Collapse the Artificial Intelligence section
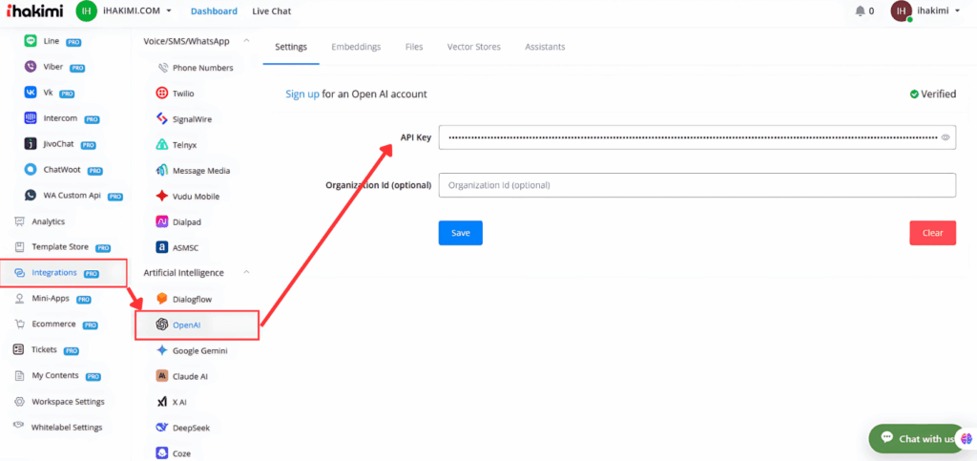 pos(247,273)
